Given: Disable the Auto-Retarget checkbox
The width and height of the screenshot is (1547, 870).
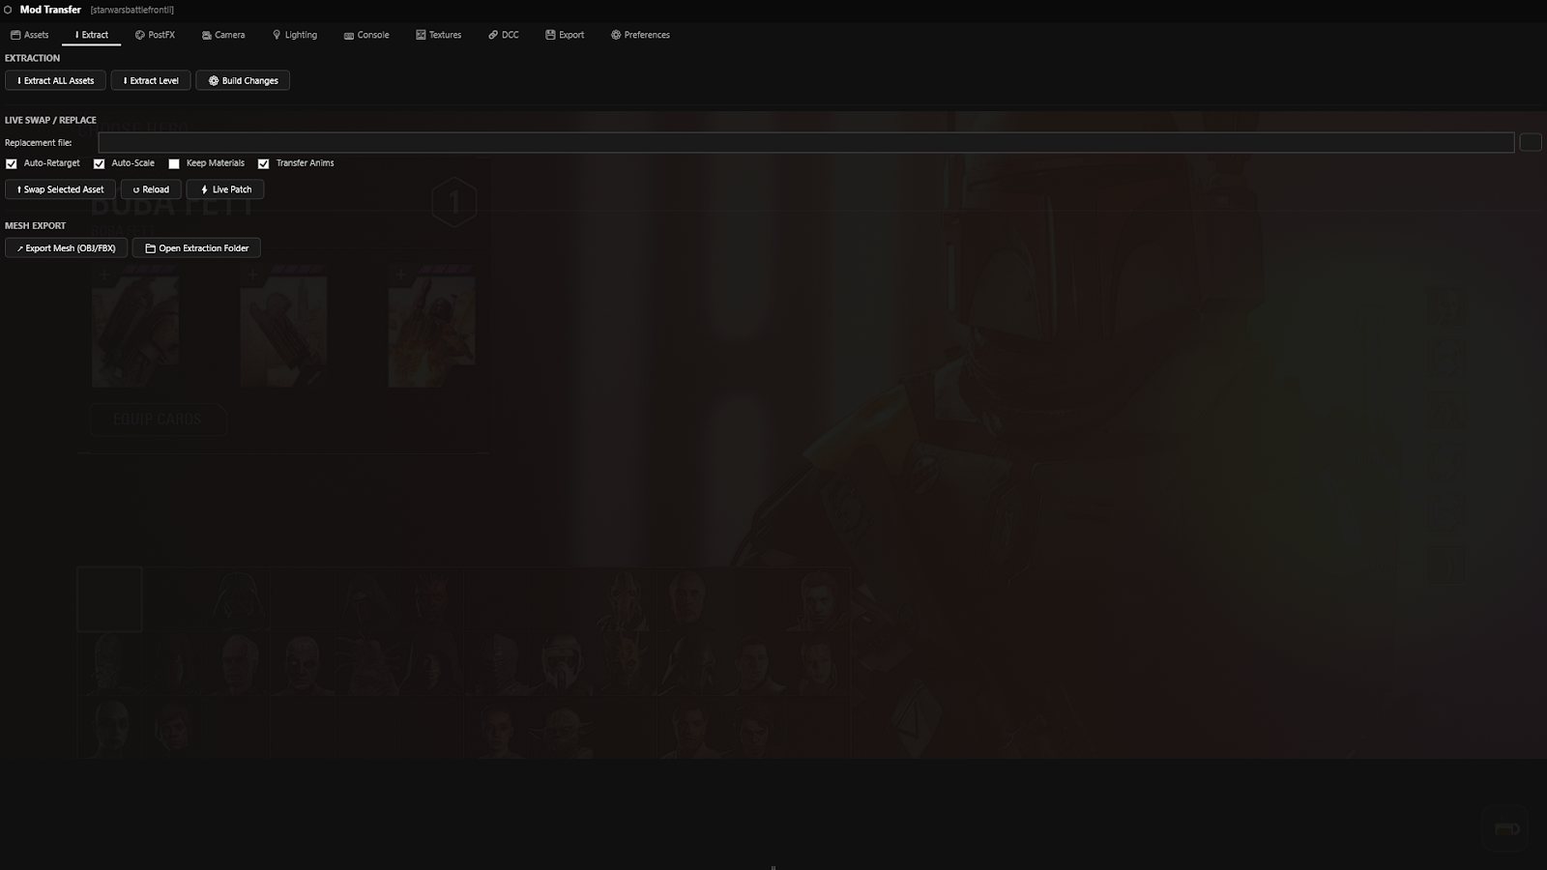Looking at the screenshot, I should [12, 163].
